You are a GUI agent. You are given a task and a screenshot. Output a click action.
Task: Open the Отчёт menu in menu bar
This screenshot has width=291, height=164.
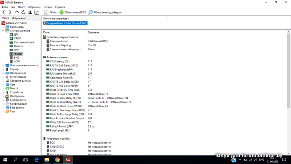click(21, 7)
